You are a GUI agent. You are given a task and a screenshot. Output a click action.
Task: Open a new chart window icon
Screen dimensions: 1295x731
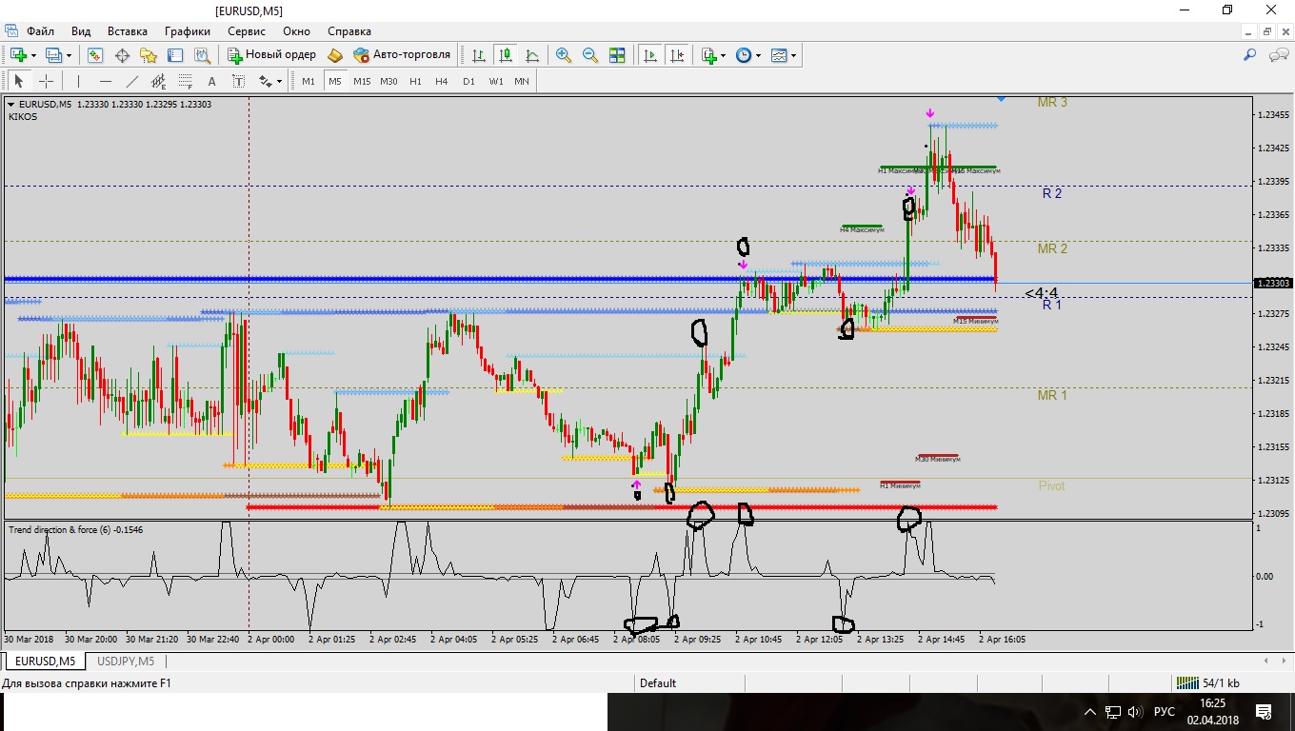[19, 55]
